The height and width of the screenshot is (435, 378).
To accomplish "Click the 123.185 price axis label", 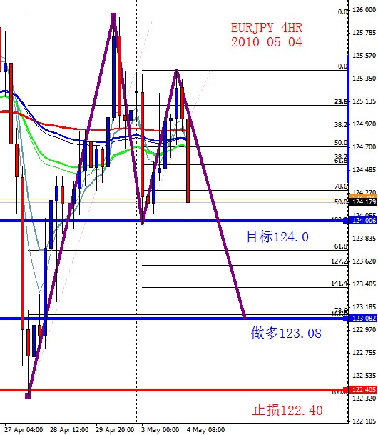I will coord(364,307).
